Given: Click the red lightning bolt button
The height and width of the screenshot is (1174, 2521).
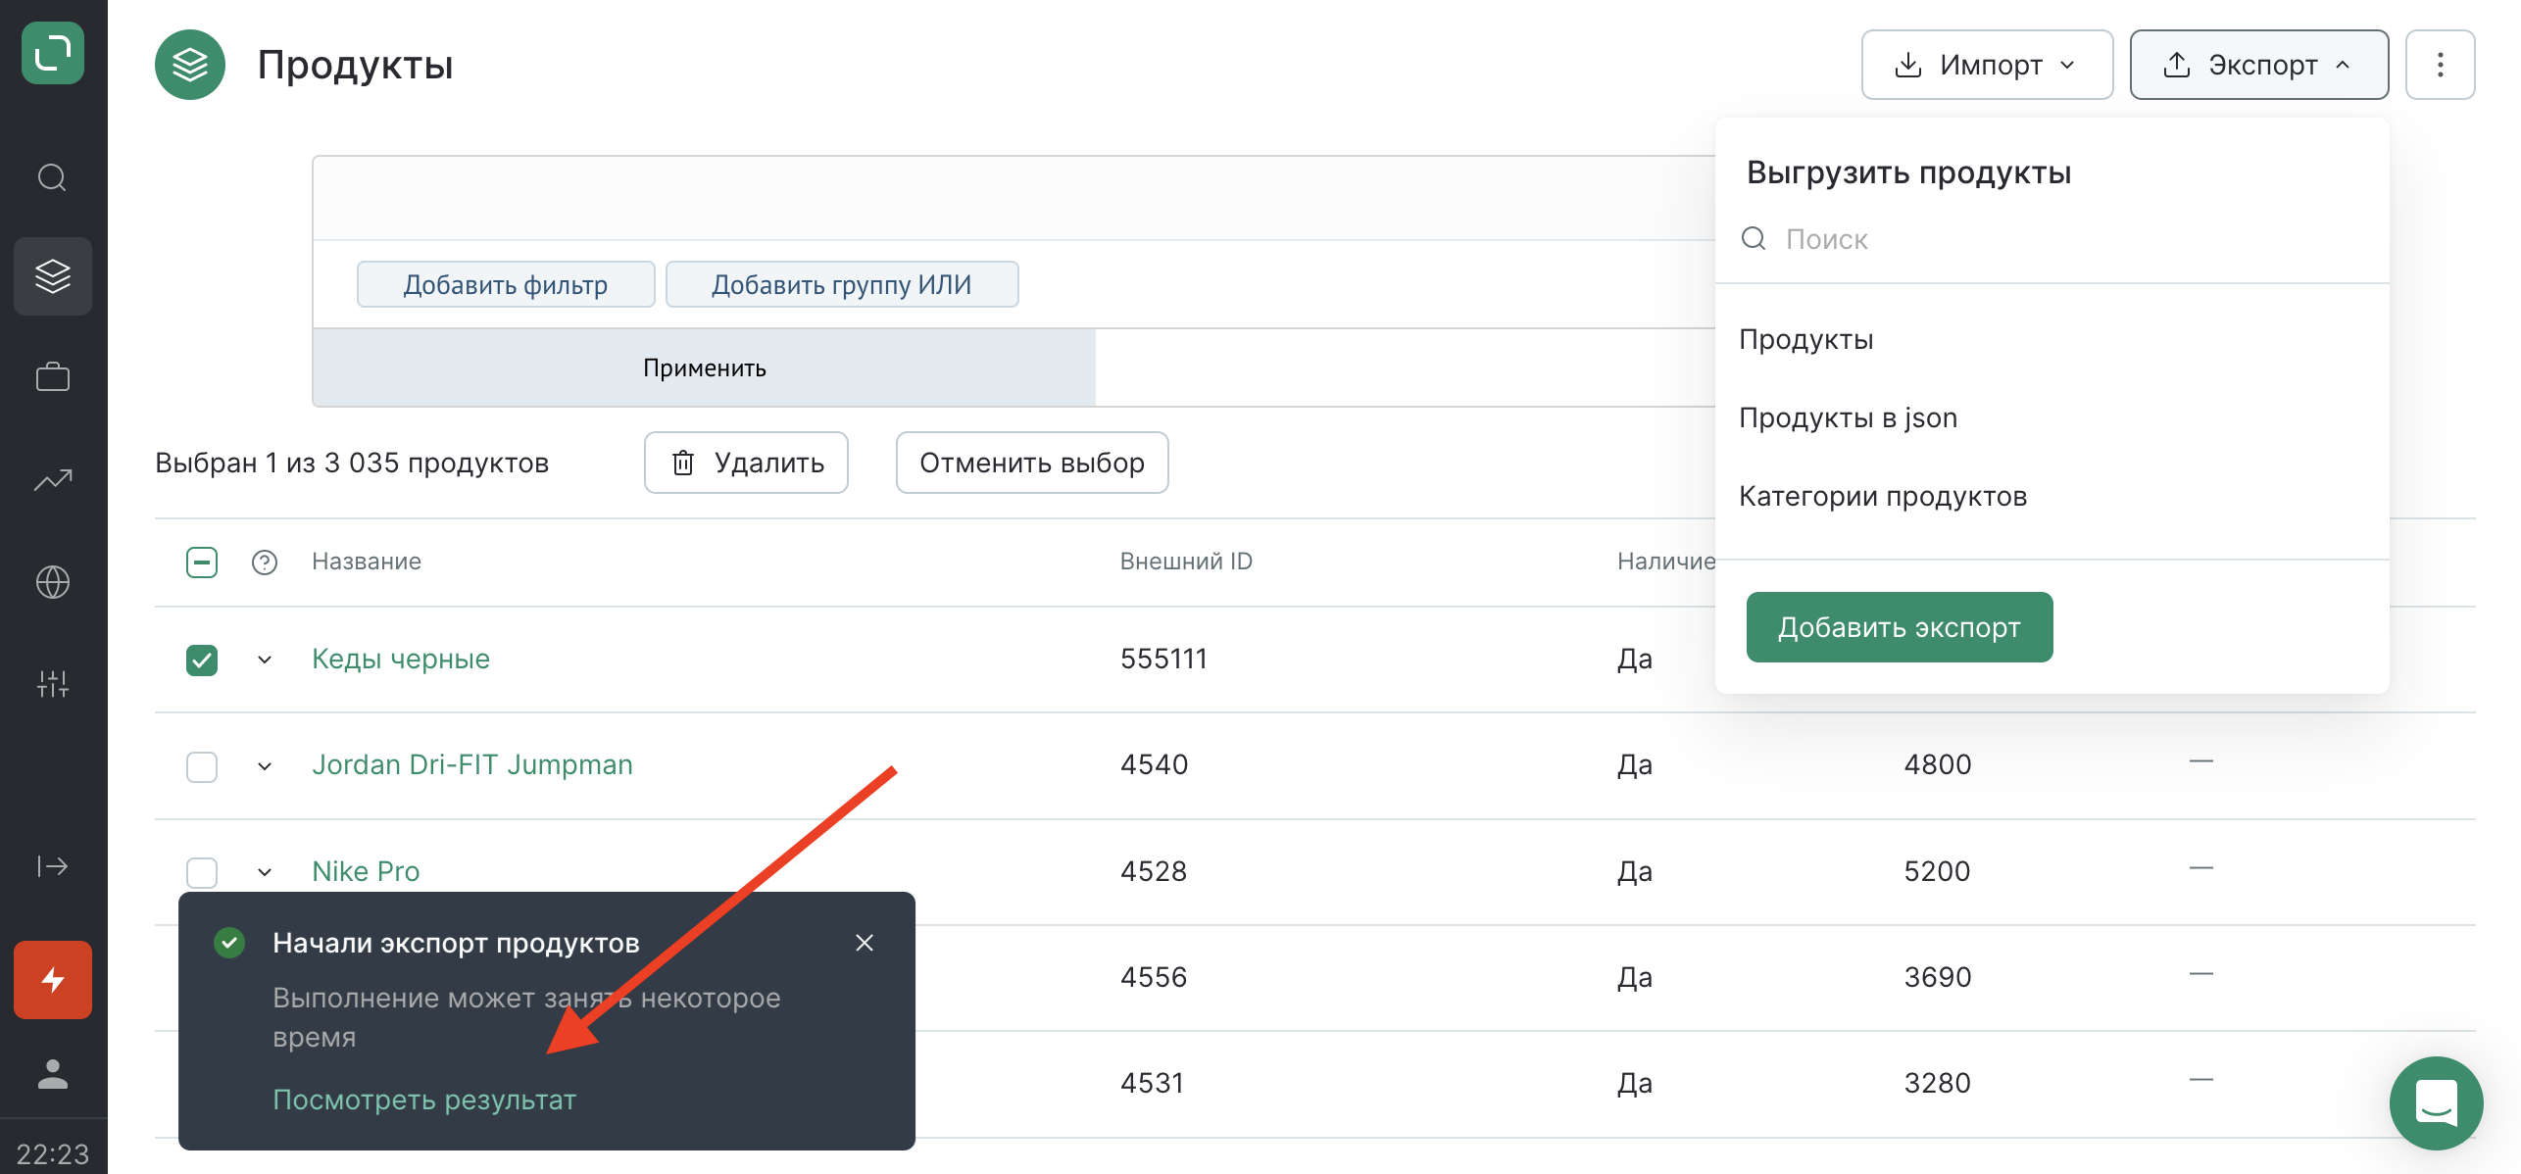Looking at the screenshot, I should pos(53,980).
